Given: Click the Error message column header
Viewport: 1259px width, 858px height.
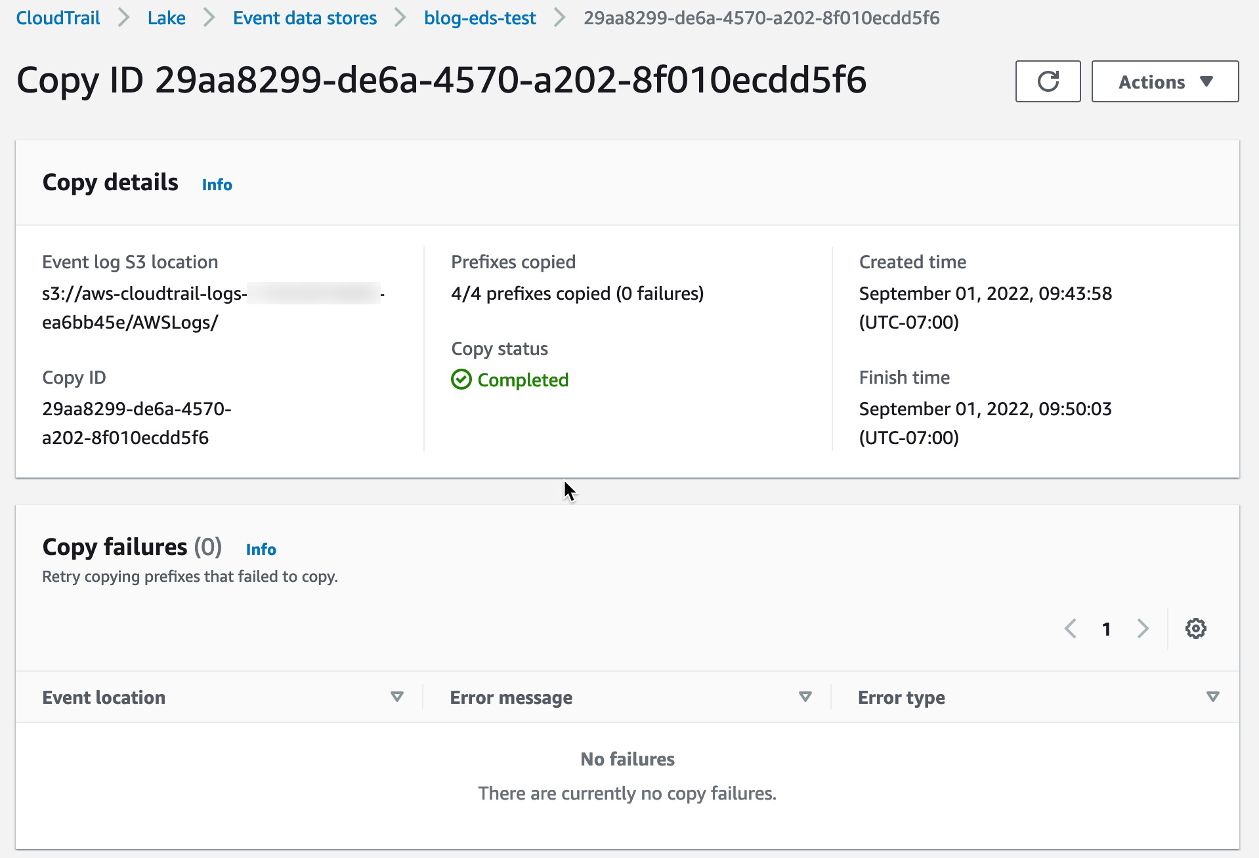Looking at the screenshot, I should pos(511,697).
